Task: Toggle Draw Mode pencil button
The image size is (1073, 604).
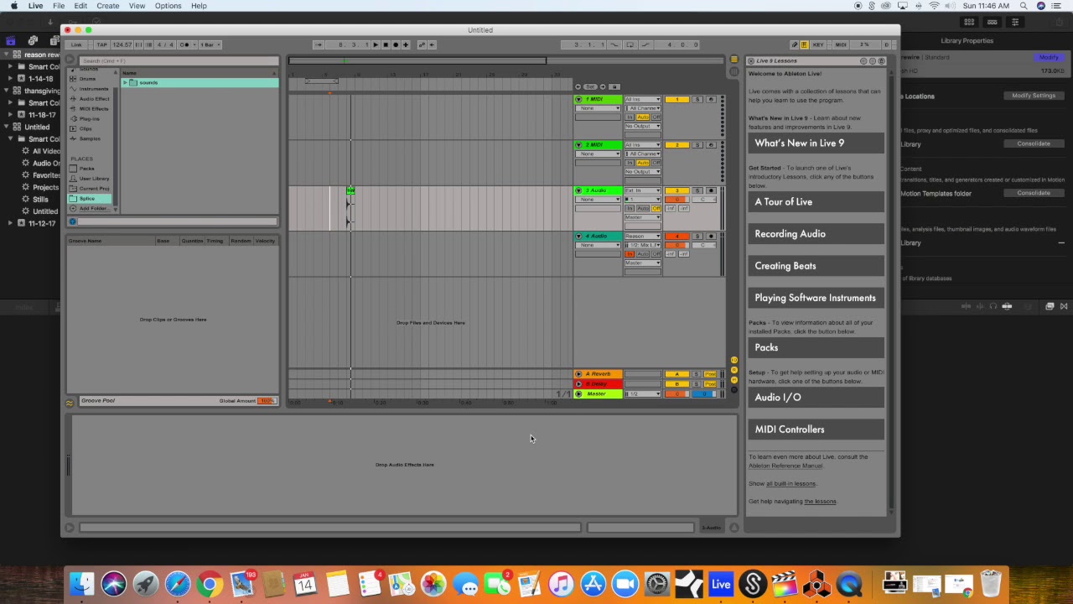Action: (x=794, y=44)
